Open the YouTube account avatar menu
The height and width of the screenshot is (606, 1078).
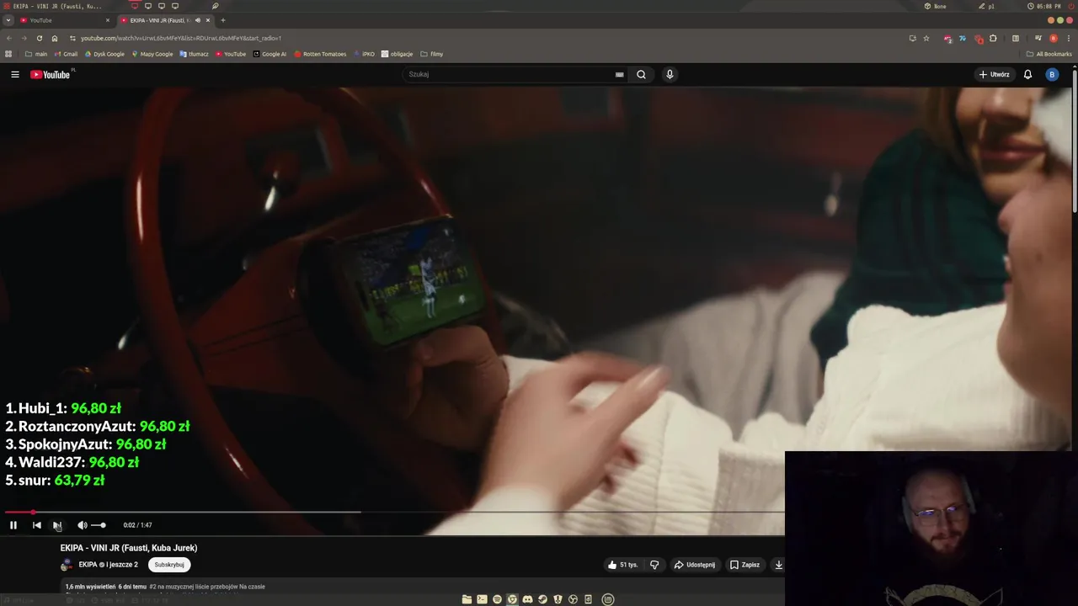(1051, 74)
